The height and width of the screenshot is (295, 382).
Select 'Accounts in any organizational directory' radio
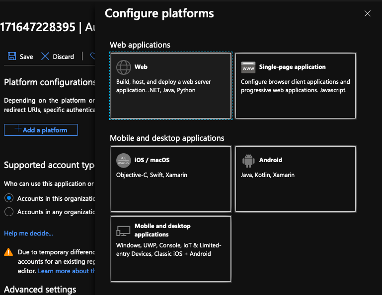pos(9,212)
